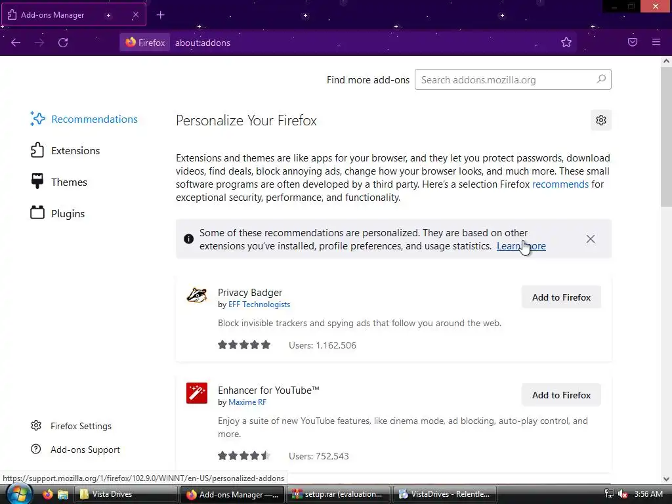The height and width of the screenshot is (504, 672).
Task: Click the Enhancer for YouTube star rating
Action: pos(244,455)
